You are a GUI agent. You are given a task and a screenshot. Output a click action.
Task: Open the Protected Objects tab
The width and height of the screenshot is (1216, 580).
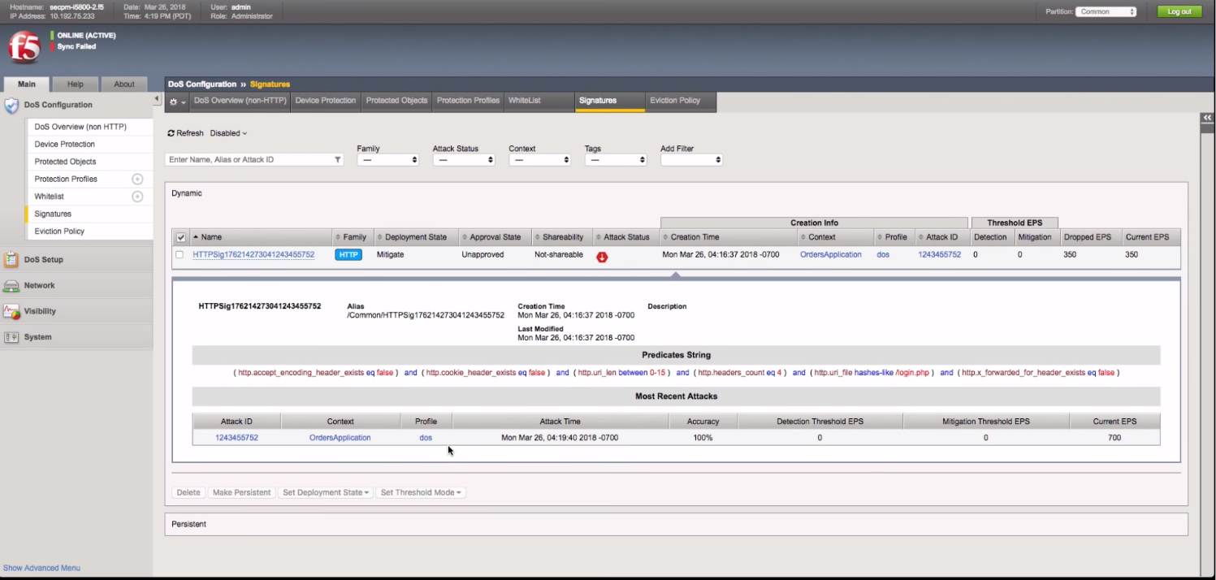tap(396, 101)
